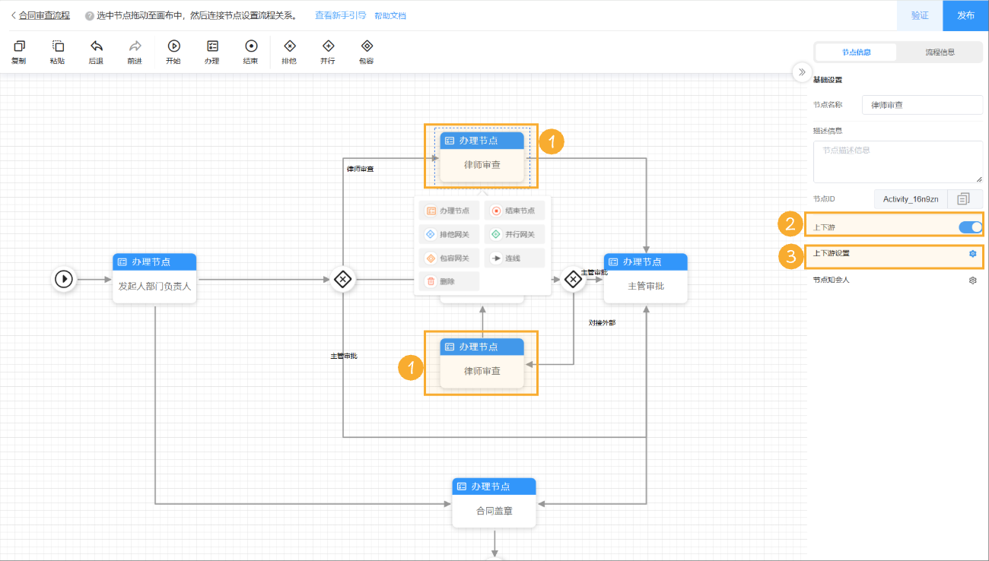Click the 后退 undo arrow icon
The height and width of the screenshot is (561, 989).
[96, 47]
